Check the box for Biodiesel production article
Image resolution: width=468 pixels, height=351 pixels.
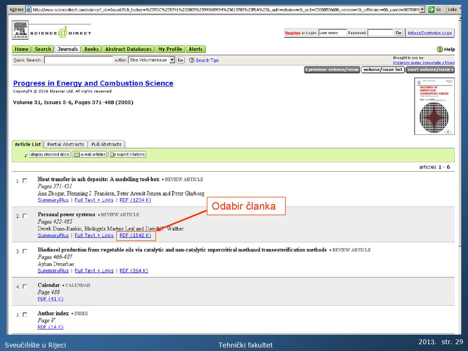25,251
